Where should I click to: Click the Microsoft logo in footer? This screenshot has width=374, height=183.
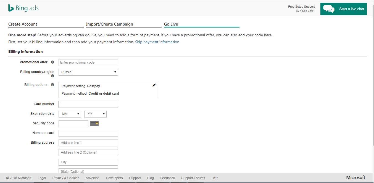(355, 177)
